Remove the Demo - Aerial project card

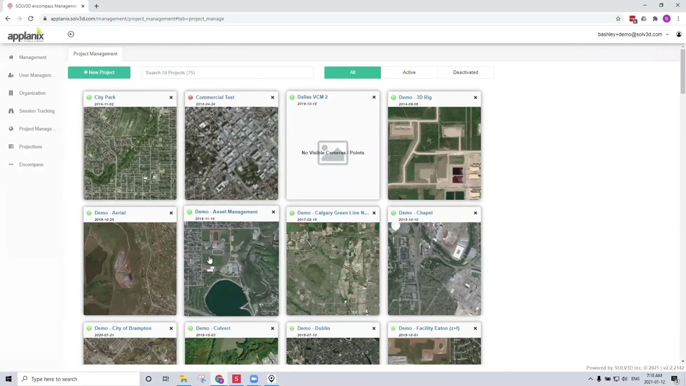click(171, 213)
